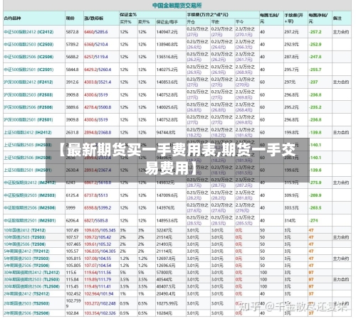
Task: Click the table title 中国金融期货交易所
Action: [x=177, y=6]
